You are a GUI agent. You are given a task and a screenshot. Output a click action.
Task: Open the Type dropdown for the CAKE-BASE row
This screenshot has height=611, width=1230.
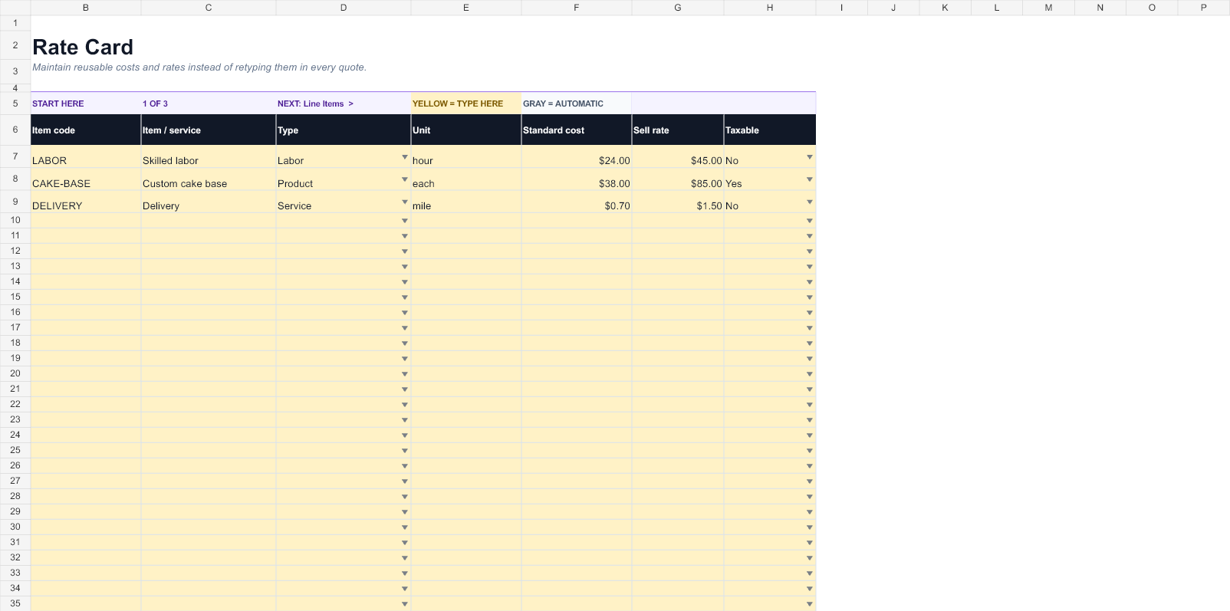pos(405,179)
